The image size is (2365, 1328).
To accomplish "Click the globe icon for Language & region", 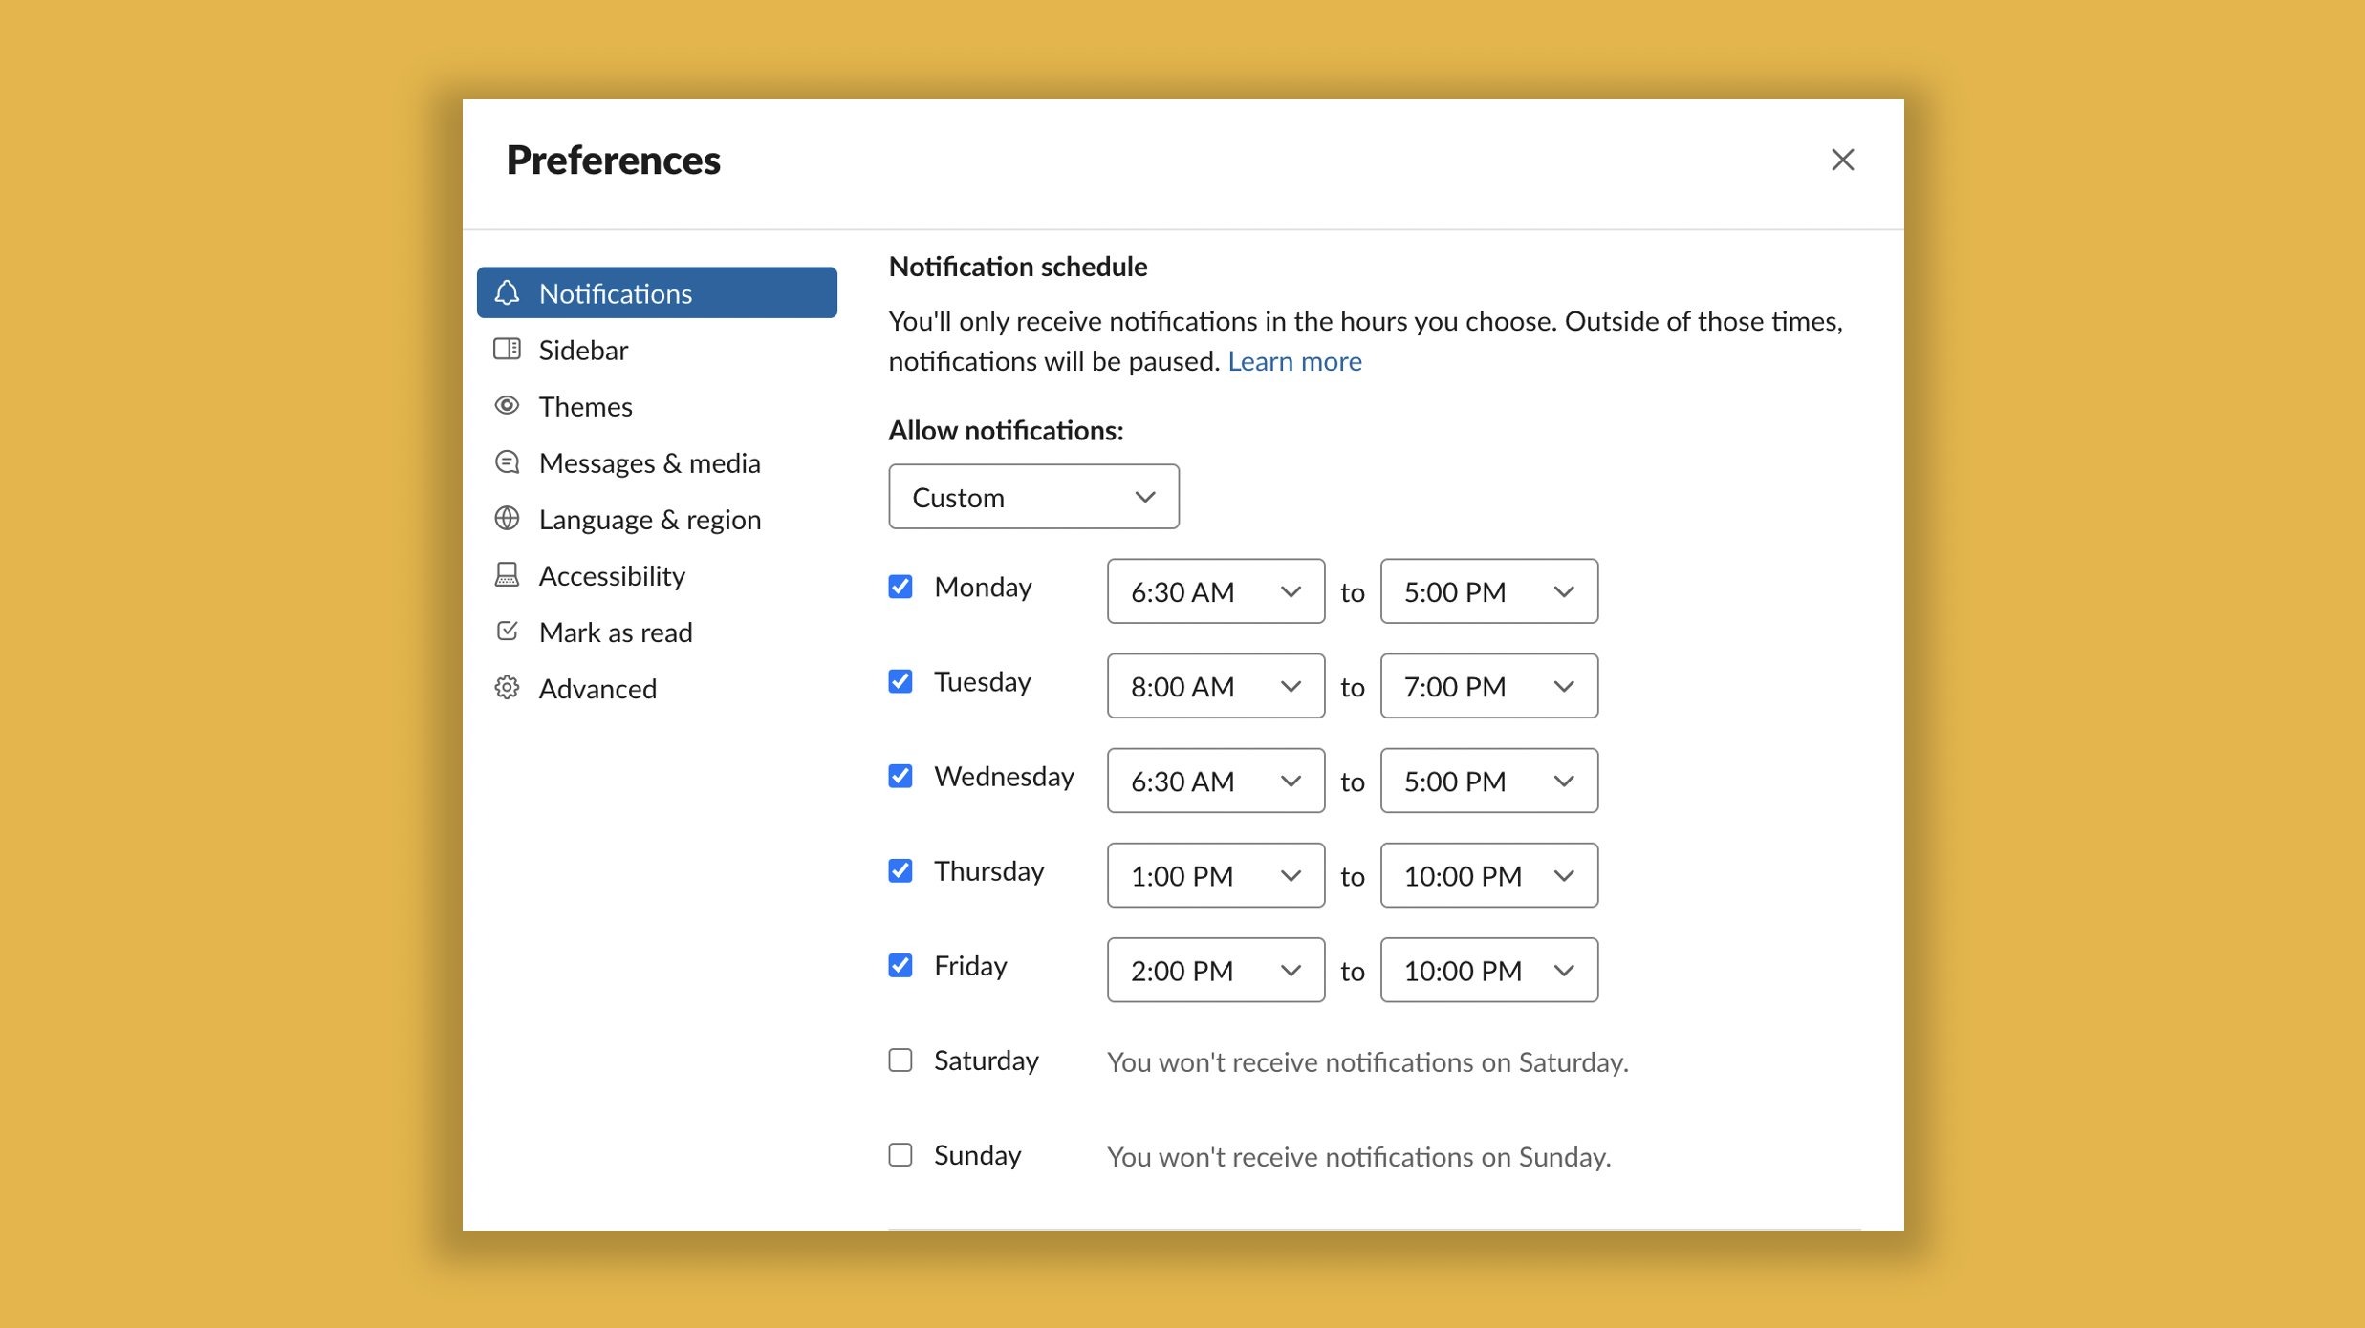I will pos(507,519).
